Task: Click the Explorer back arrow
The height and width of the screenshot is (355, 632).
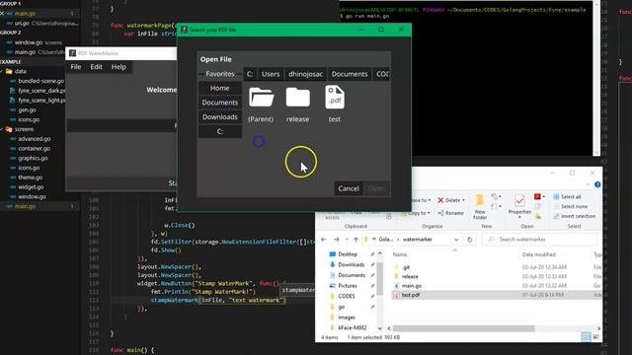Action: click(323, 240)
